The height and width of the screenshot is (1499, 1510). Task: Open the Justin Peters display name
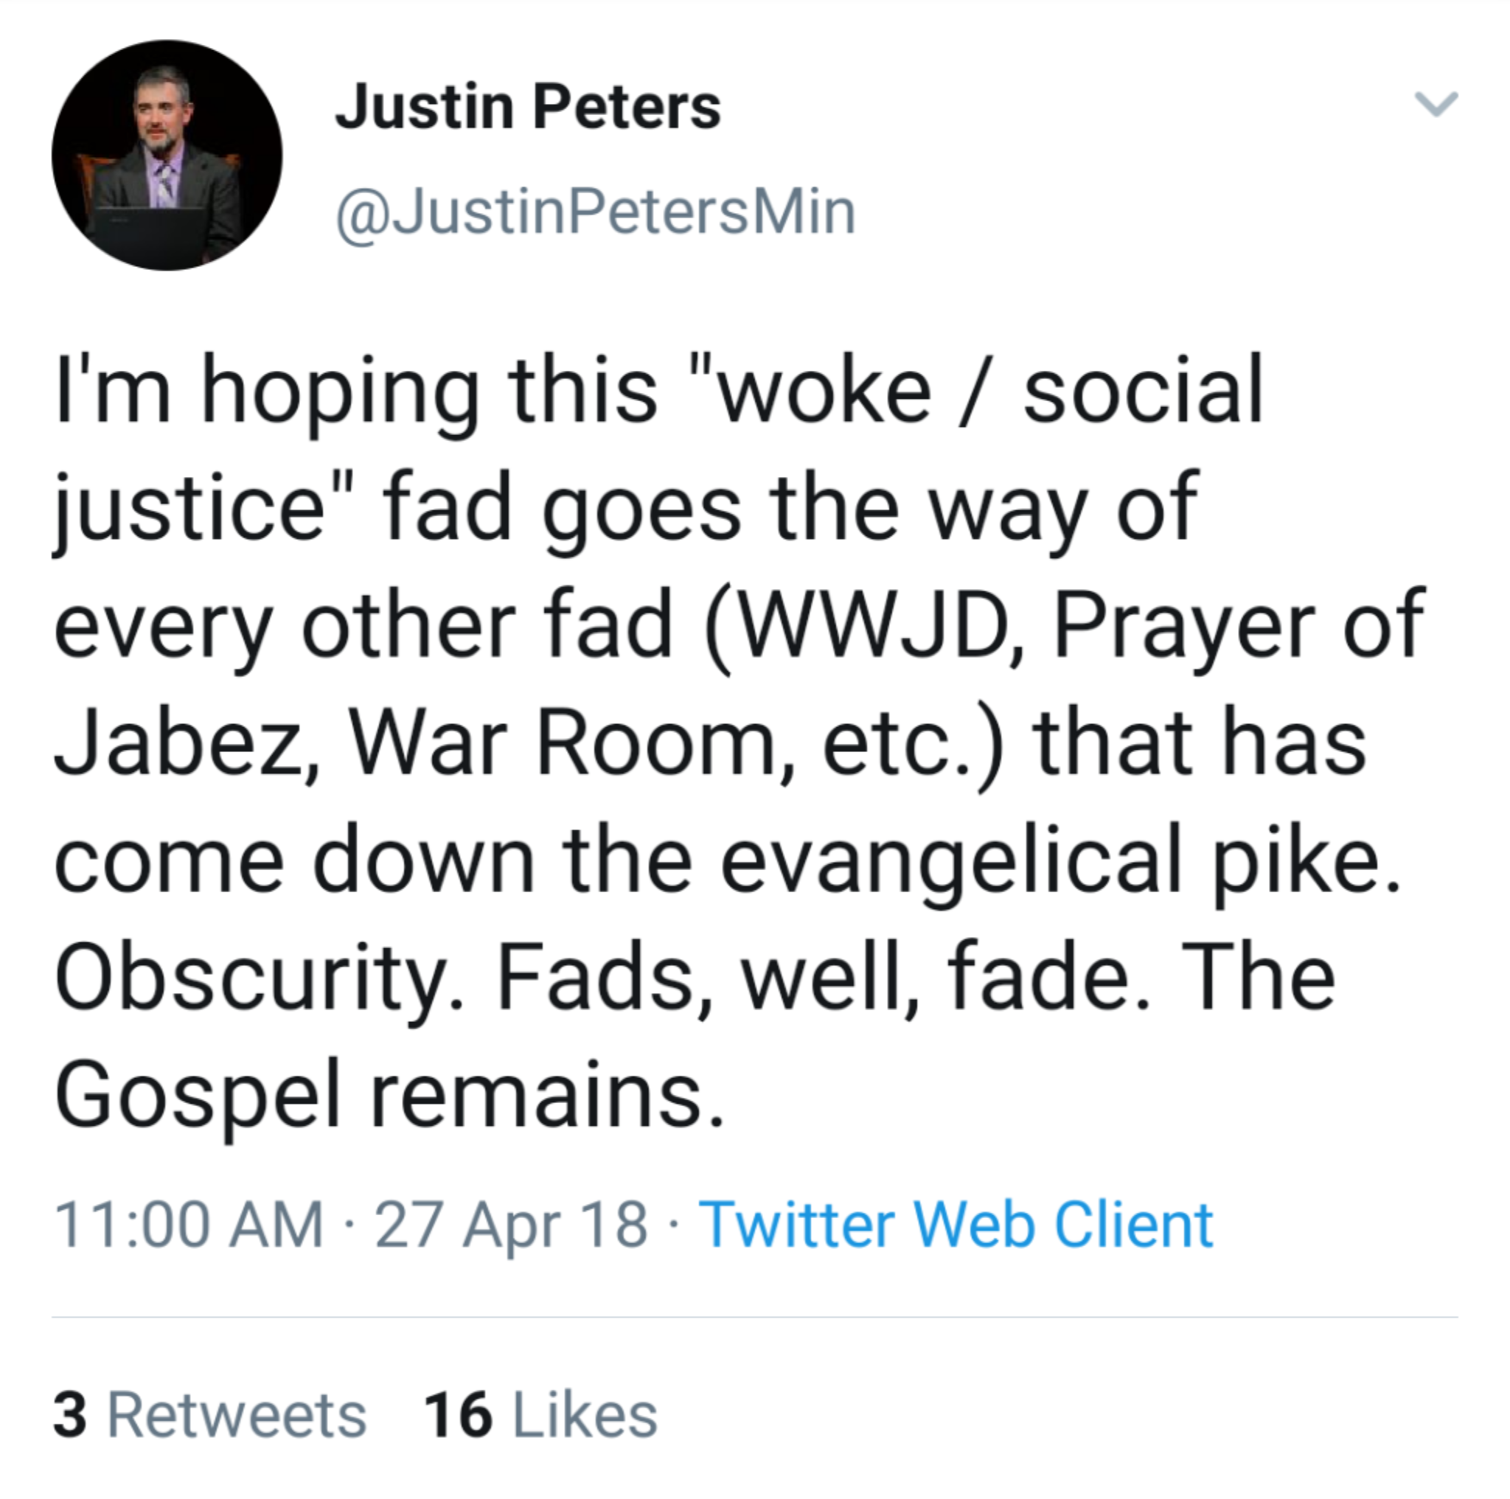[528, 107]
